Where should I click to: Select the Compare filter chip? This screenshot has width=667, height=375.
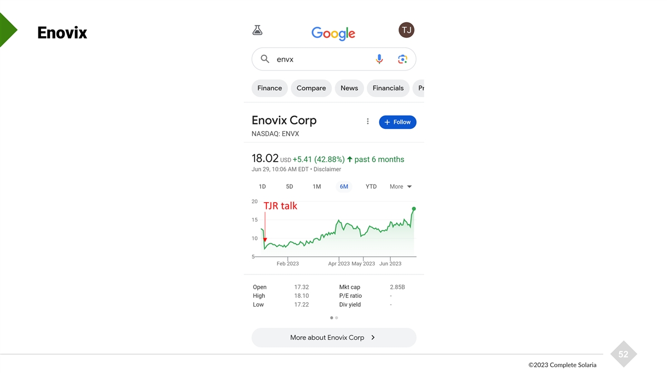[x=311, y=88]
